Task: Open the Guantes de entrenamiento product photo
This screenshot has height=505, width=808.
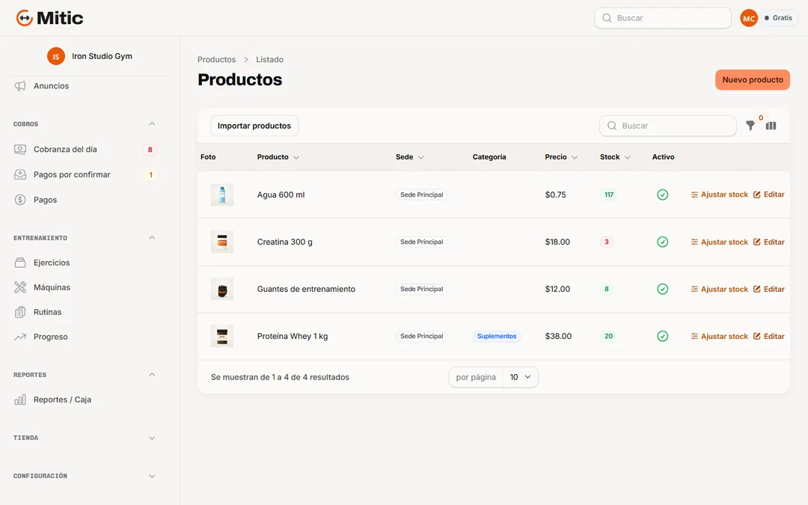Action: click(x=222, y=289)
